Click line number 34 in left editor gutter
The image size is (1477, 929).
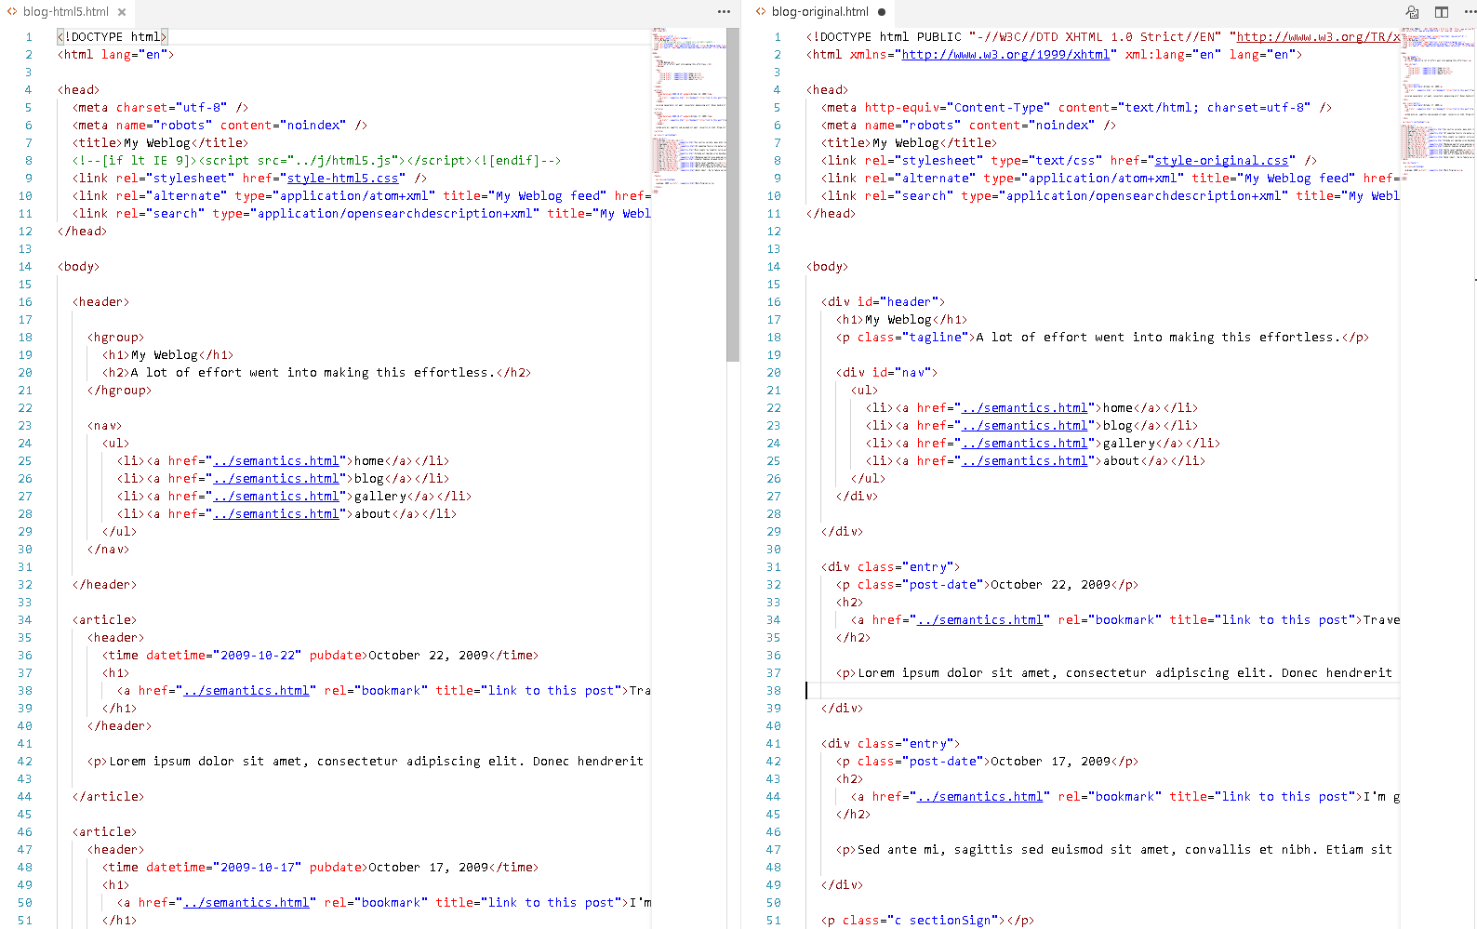coord(24,619)
